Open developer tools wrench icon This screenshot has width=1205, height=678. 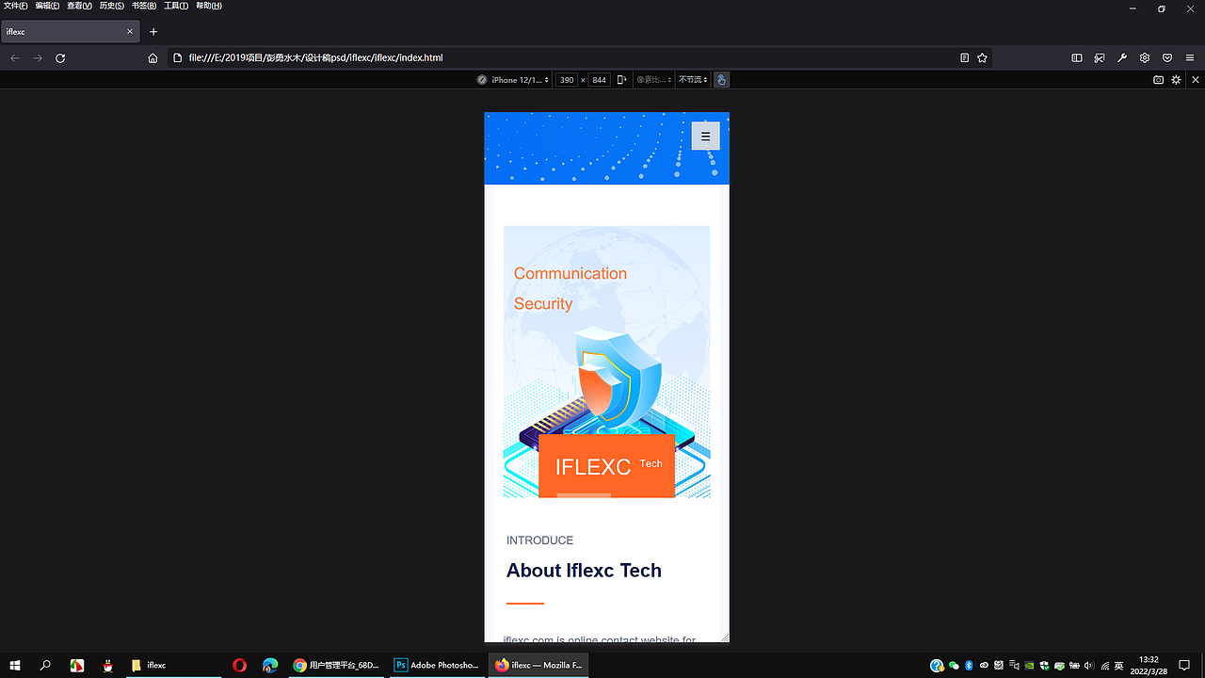(1122, 57)
